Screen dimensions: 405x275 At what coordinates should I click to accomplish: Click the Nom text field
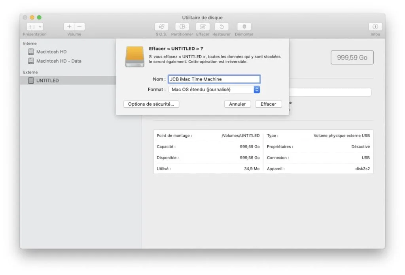click(214, 79)
